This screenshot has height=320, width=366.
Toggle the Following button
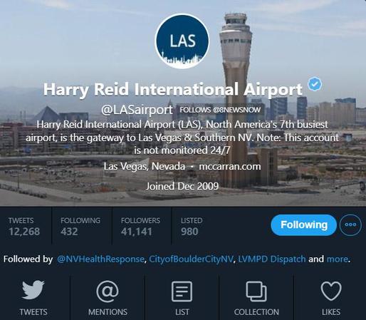click(x=304, y=225)
